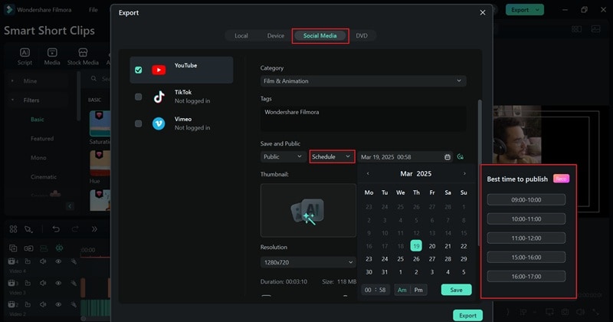Choose the 15:00-16:00 publish time

[x=526, y=258]
